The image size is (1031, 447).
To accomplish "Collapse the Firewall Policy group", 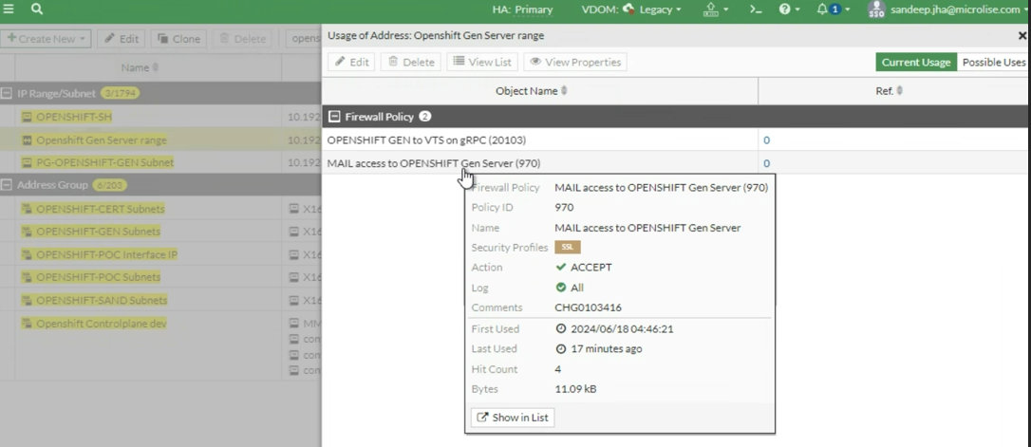I will [x=334, y=117].
